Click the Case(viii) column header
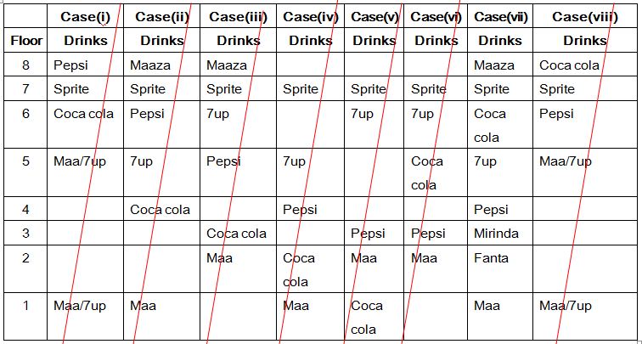 click(x=584, y=16)
